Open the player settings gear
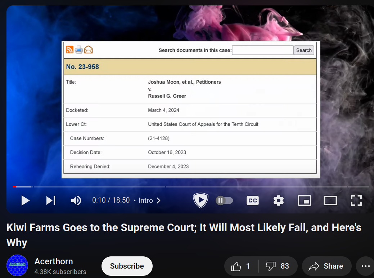The width and height of the screenshot is (374, 278). pyautogui.click(x=278, y=200)
